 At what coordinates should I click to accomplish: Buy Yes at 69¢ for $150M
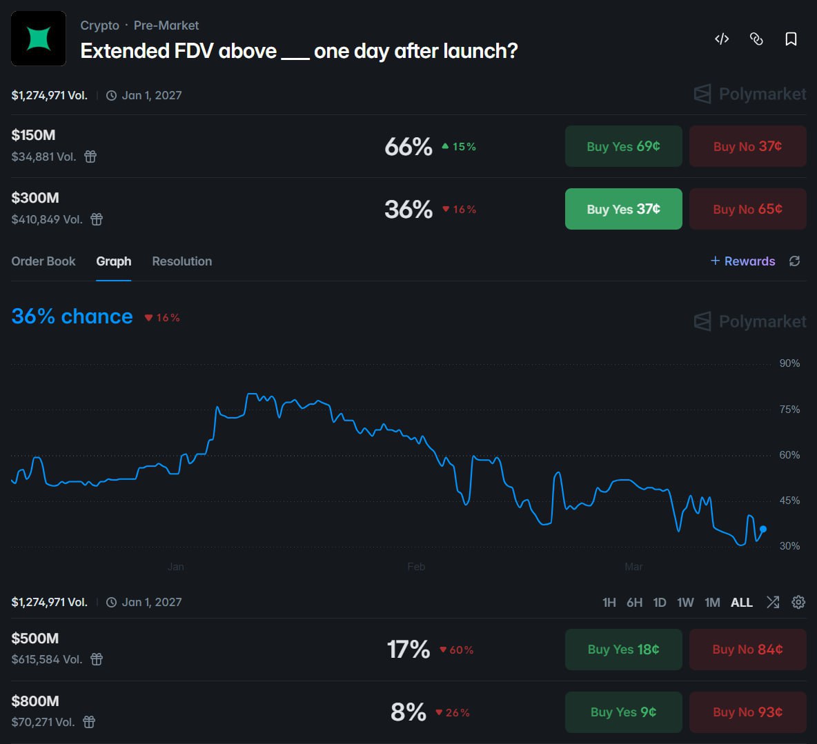pos(623,146)
